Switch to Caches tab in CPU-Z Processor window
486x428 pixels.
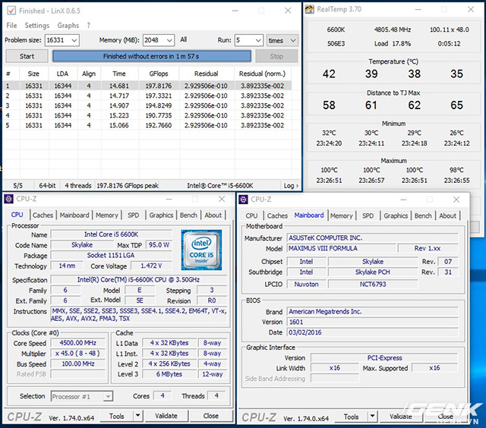[43, 215]
